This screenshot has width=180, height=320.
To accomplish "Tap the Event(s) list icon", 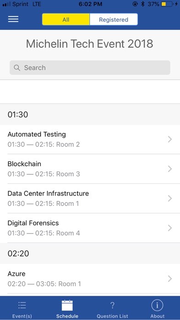I will [22, 305].
